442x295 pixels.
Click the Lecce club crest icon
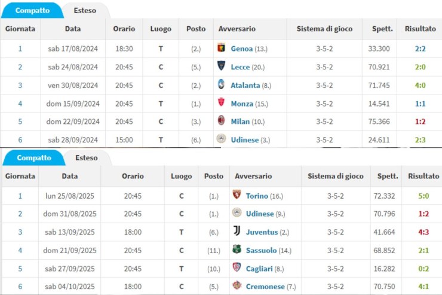click(221, 66)
